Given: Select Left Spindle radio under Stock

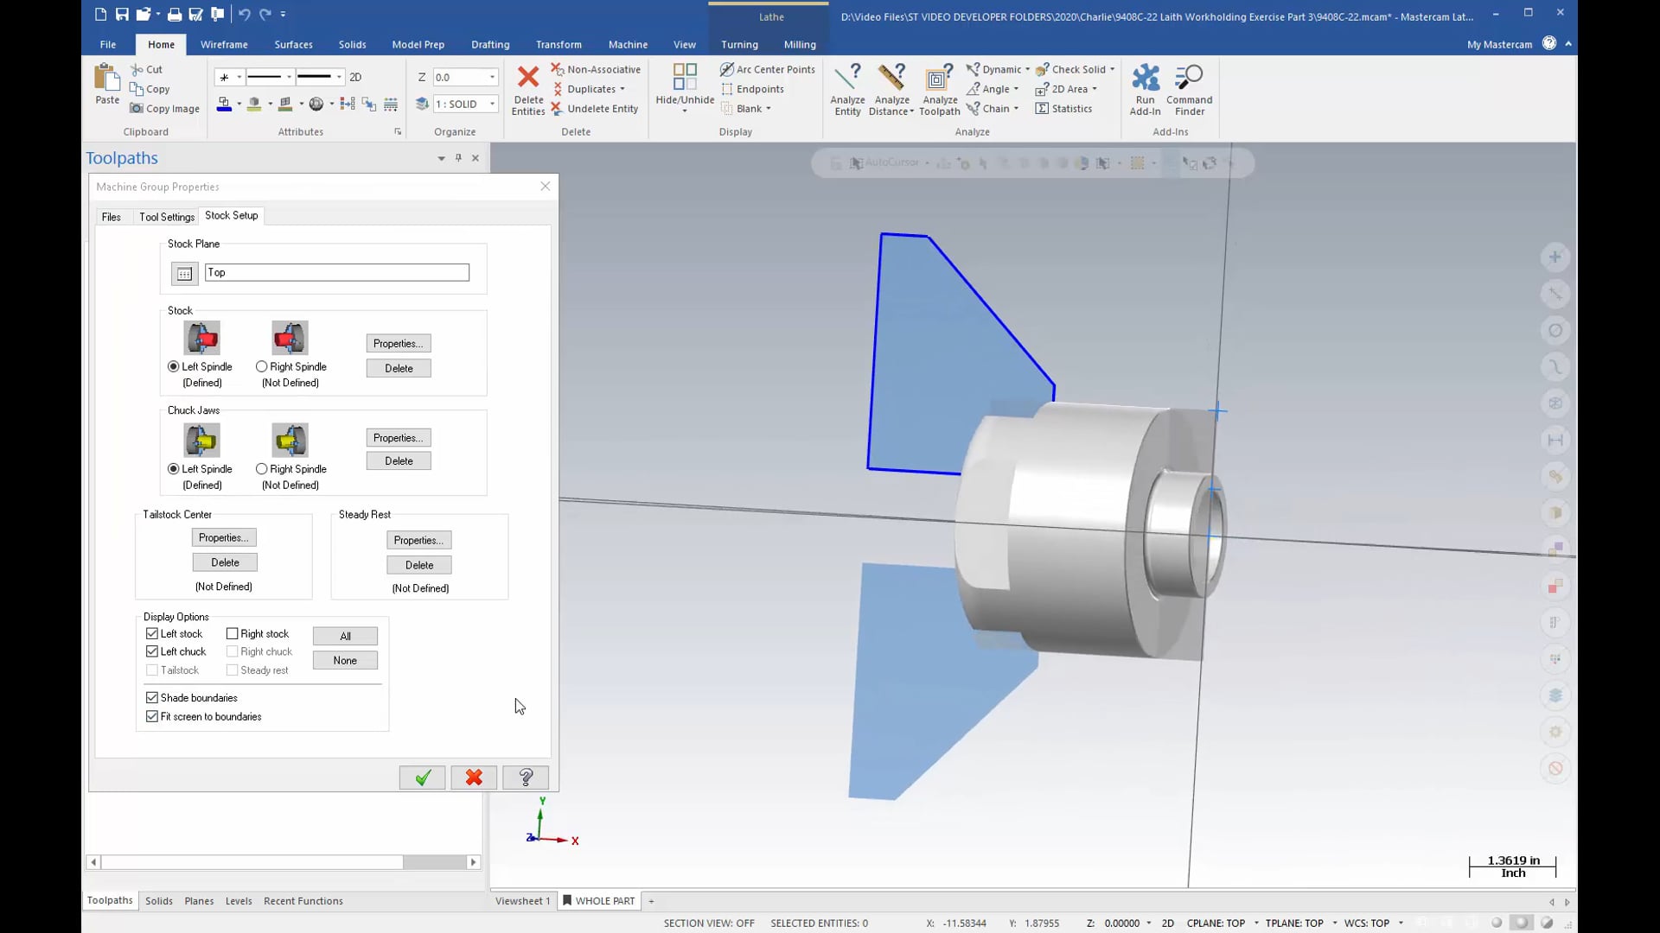Looking at the screenshot, I should (x=174, y=366).
